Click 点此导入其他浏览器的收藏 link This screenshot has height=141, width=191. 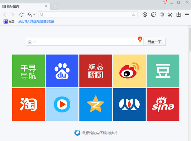(x=36, y=21)
